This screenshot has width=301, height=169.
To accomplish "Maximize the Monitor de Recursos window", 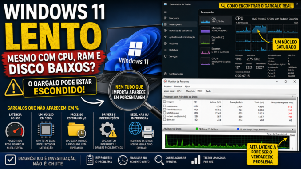I will click(285, 81).
